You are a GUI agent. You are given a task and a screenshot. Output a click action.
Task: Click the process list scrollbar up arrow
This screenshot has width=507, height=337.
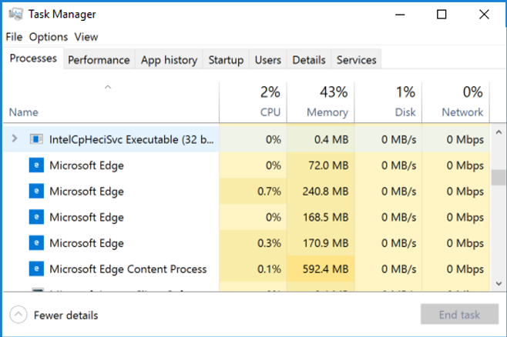click(x=499, y=132)
